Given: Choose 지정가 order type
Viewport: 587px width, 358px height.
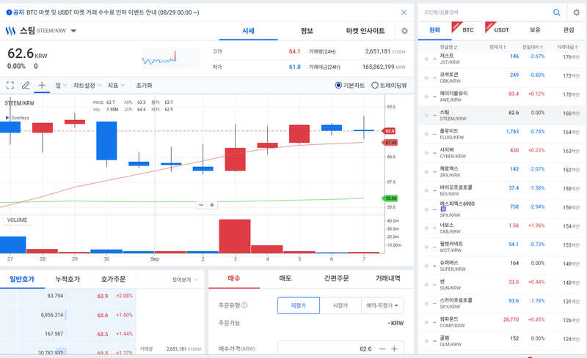Looking at the screenshot, I should [299, 305].
